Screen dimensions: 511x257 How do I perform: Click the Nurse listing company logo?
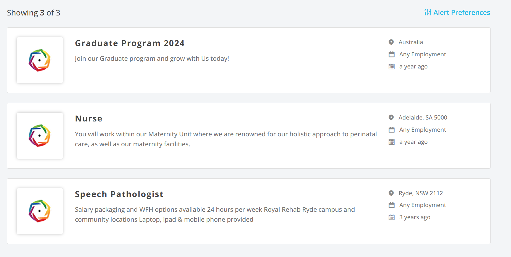(x=40, y=136)
